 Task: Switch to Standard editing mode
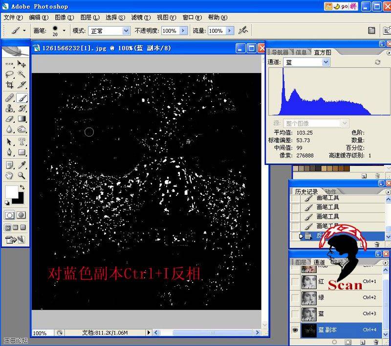click(10, 215)
